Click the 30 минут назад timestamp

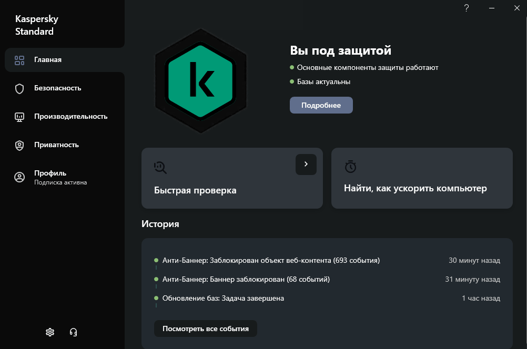[x=474, y=260]
